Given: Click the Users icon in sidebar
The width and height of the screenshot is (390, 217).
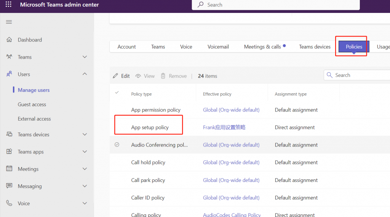Looking at the screenshot, I should [x=9, y=74].
